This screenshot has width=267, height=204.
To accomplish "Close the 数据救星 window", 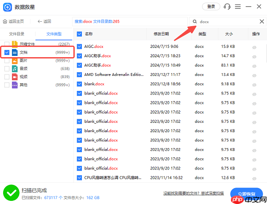I will tap(259, 7).
